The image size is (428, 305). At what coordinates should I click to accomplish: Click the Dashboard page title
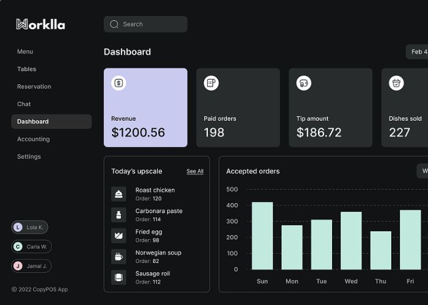tap(127, 52)
